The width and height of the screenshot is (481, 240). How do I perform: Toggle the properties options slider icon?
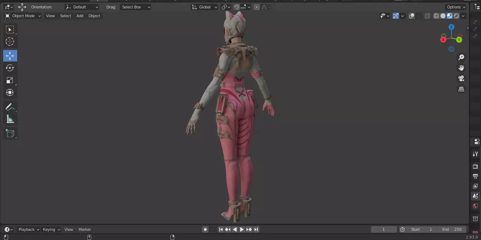(x=477, y=142)
